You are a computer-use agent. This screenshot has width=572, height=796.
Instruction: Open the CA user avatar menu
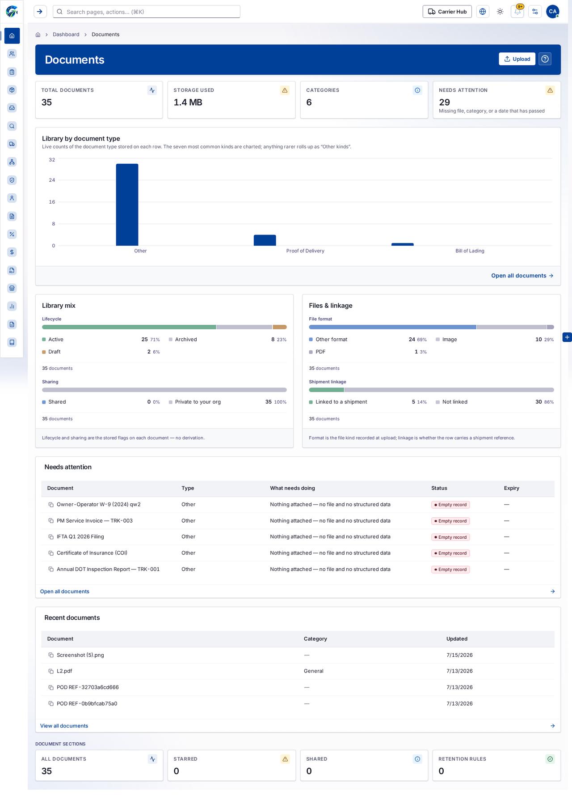tap(552, 12)
